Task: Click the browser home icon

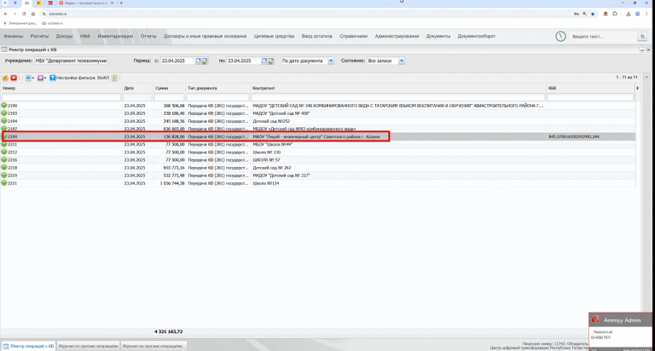Action: click(33, 14)
